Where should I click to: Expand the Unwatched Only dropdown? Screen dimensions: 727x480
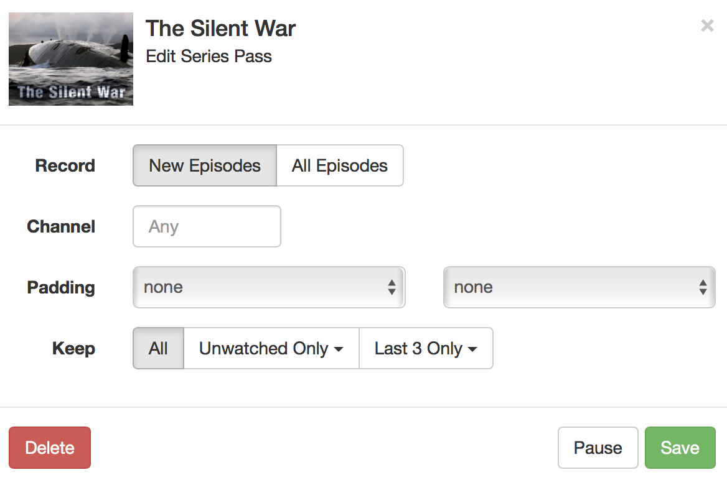[271, 349]
